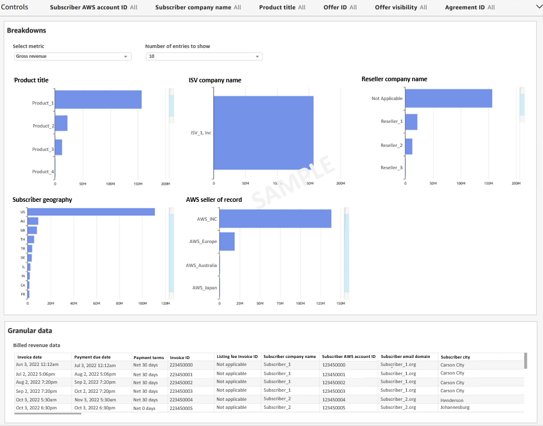Open the Offer ID filter
543x426 pixels.
click(340, 8)
